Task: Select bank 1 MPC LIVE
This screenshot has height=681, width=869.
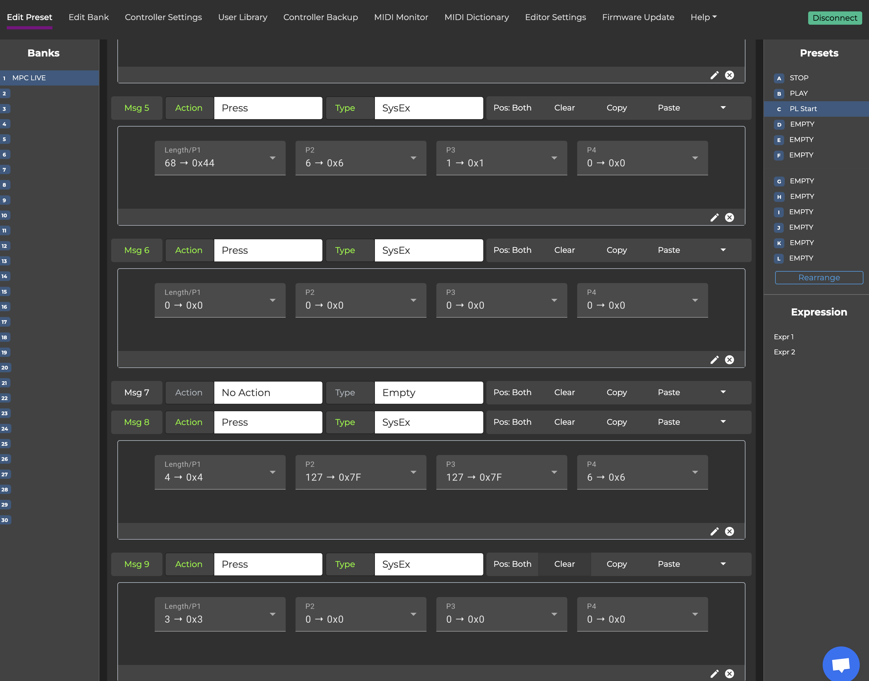Action: 29,78
